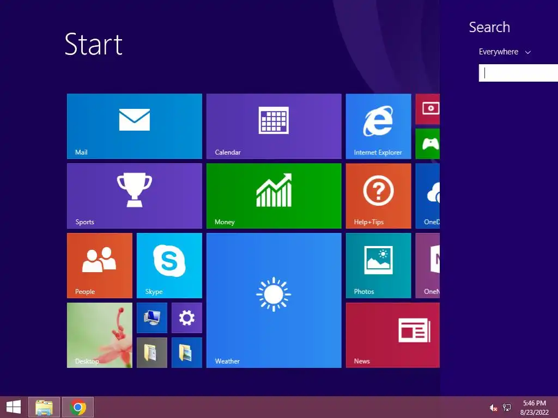
Task: Open the PC settings gear tile
Action: (187, 318)
